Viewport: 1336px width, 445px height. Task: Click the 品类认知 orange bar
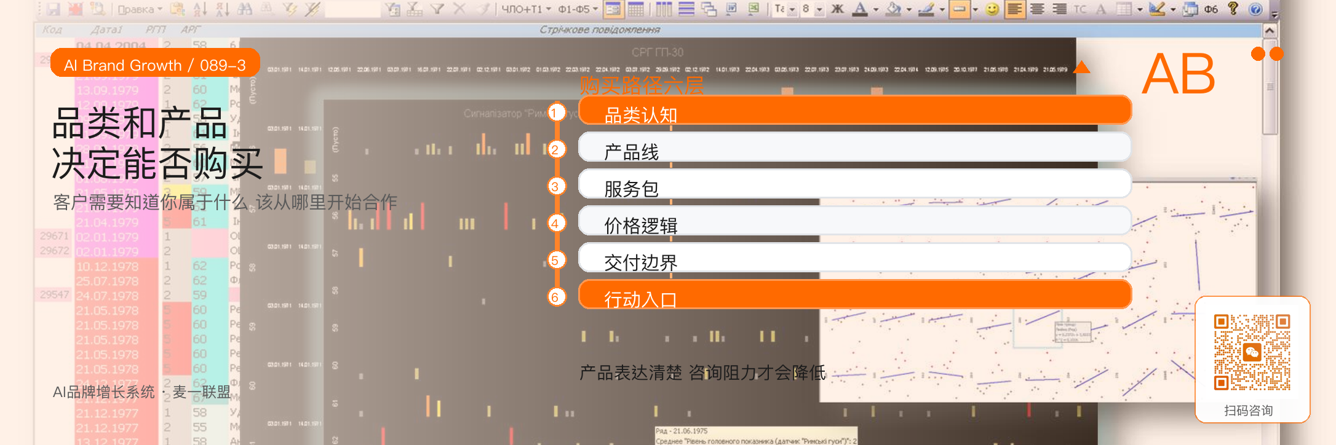coord(855,110)
